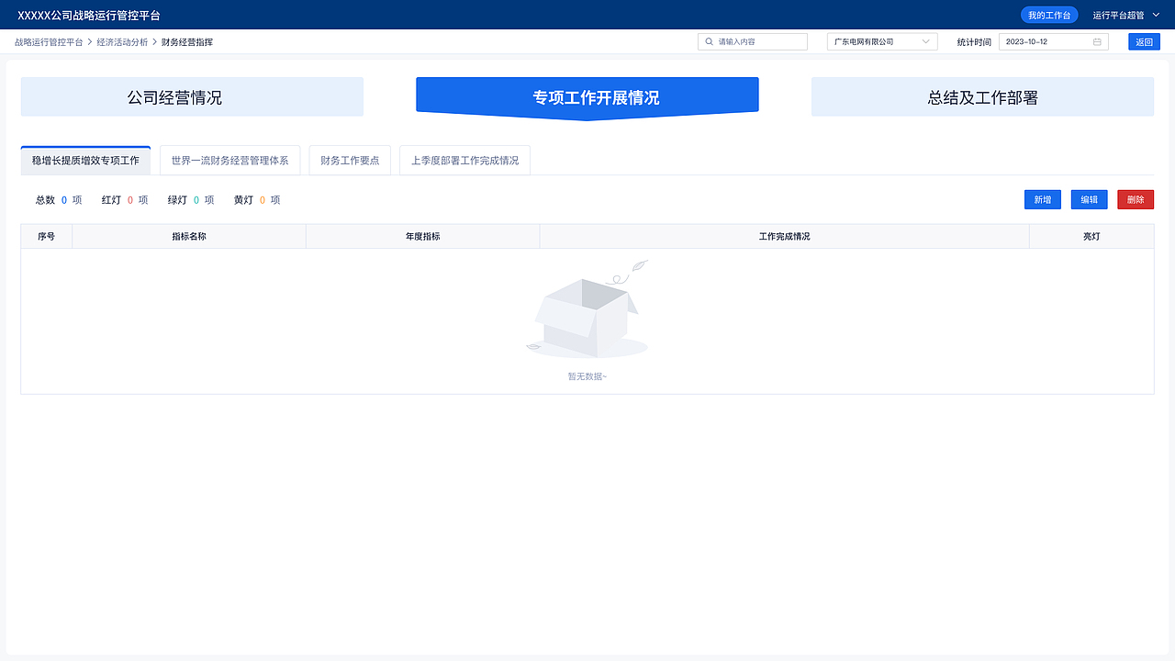Switch to 总结及工作部署 section
This screenshot has width=1175, height=661.
point(982,96)
